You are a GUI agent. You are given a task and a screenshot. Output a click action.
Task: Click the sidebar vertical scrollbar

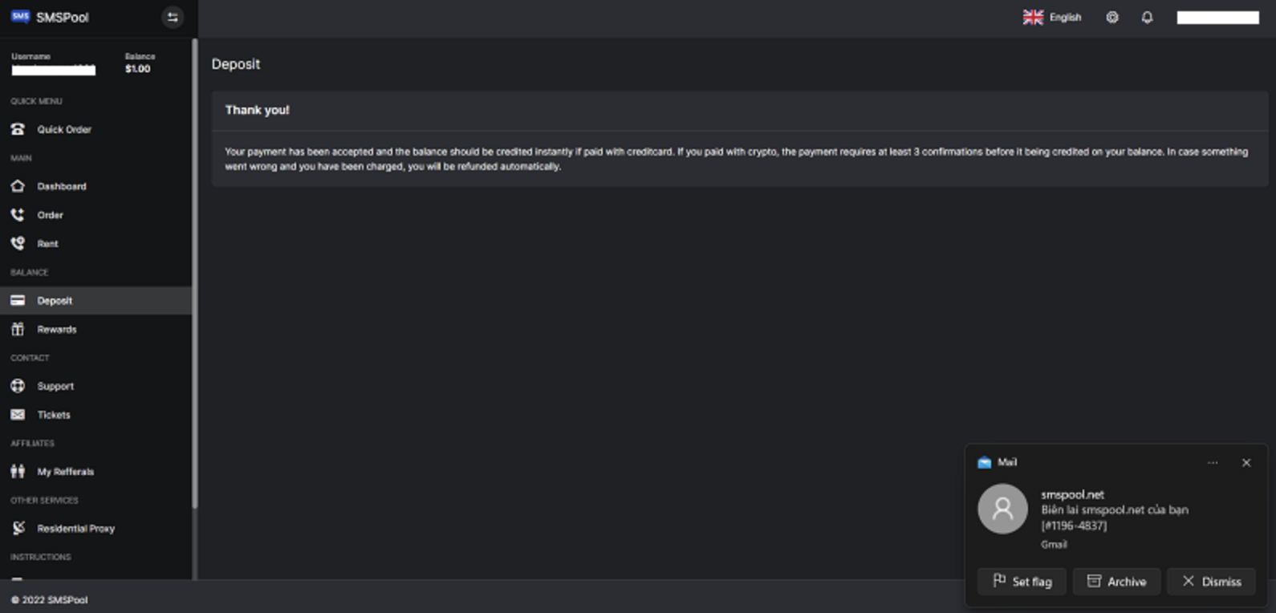pyautogui.click(x=194, y=273)
